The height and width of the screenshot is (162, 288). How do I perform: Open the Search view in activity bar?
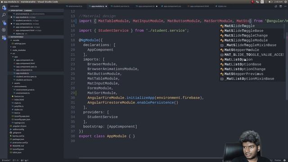point(4,15)
